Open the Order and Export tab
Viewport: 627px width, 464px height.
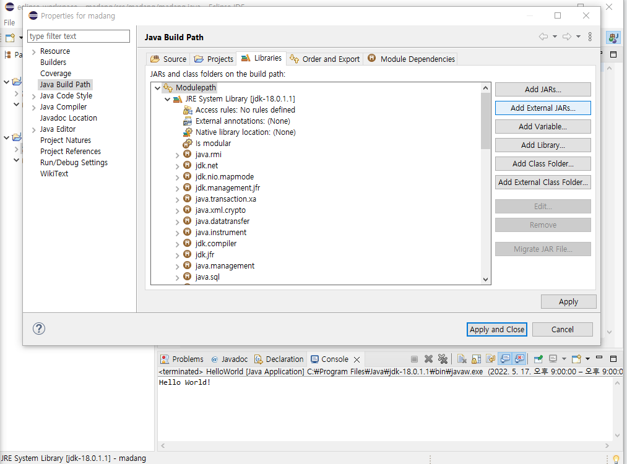[325, 59]
